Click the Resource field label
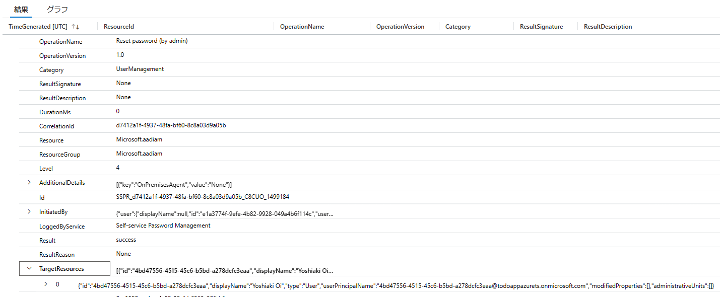This screenshot has height=297, width=720. pos(51,140)
